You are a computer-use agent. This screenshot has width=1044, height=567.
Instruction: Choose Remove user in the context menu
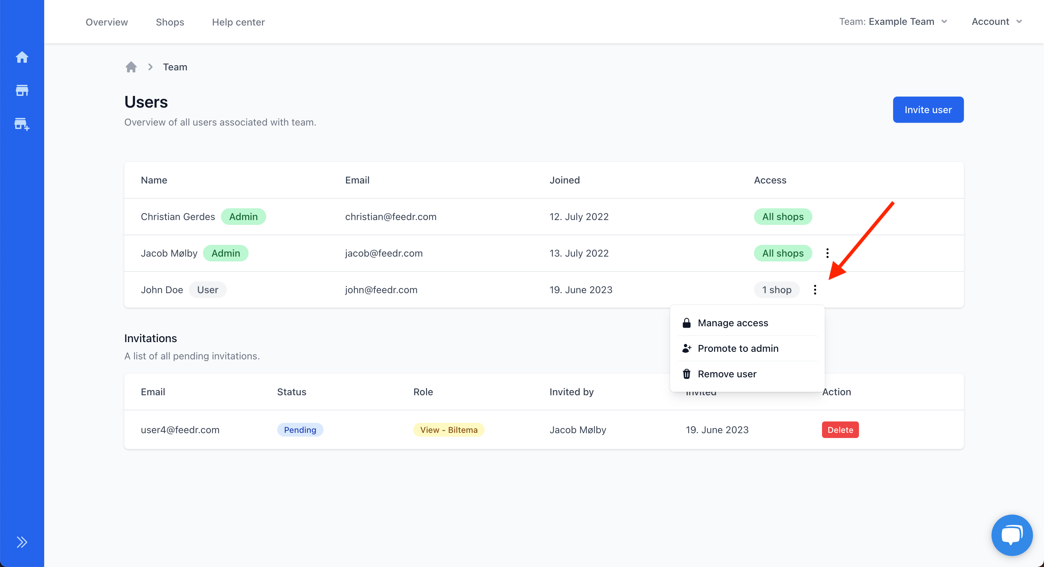pyautogui.click(x=727, y=374)
